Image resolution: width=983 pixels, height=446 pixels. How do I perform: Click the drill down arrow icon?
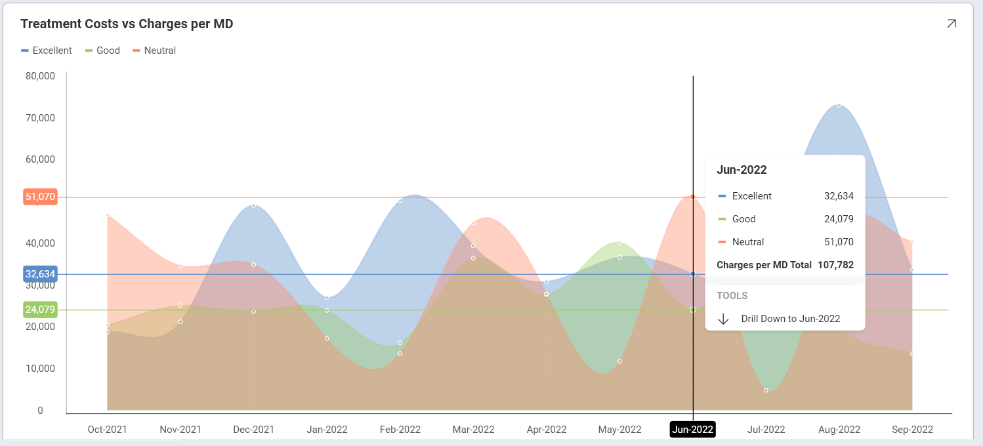coord(723,319)
